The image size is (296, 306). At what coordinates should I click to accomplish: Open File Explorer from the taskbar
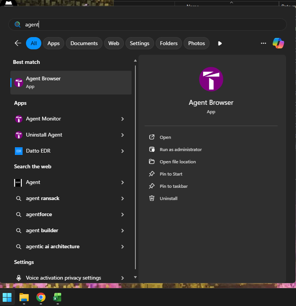point(24,297)
